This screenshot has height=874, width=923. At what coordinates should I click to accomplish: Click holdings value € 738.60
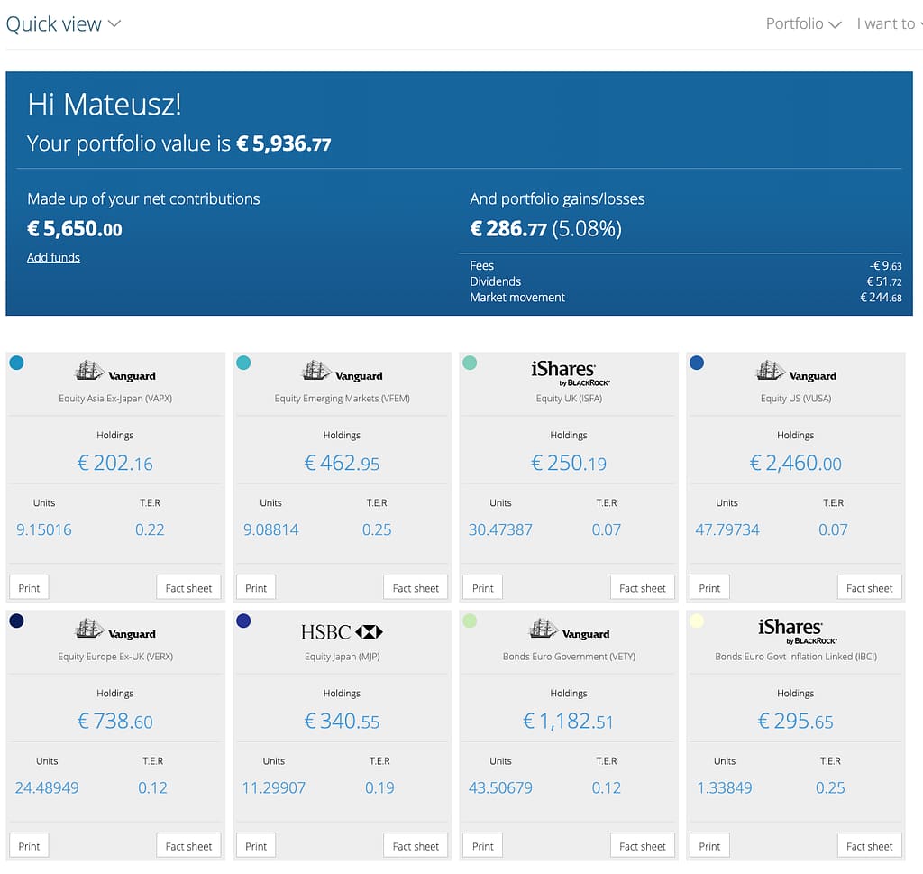point(115,721)
